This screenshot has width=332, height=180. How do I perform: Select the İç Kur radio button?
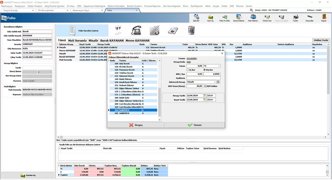tap(188, 70)
